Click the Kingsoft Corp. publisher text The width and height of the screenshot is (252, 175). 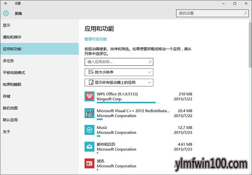coord(109,99)
